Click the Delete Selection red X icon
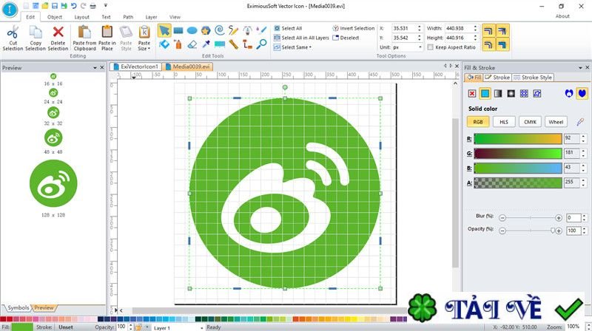Screen dimensions: 592x331 pos(58,33)
